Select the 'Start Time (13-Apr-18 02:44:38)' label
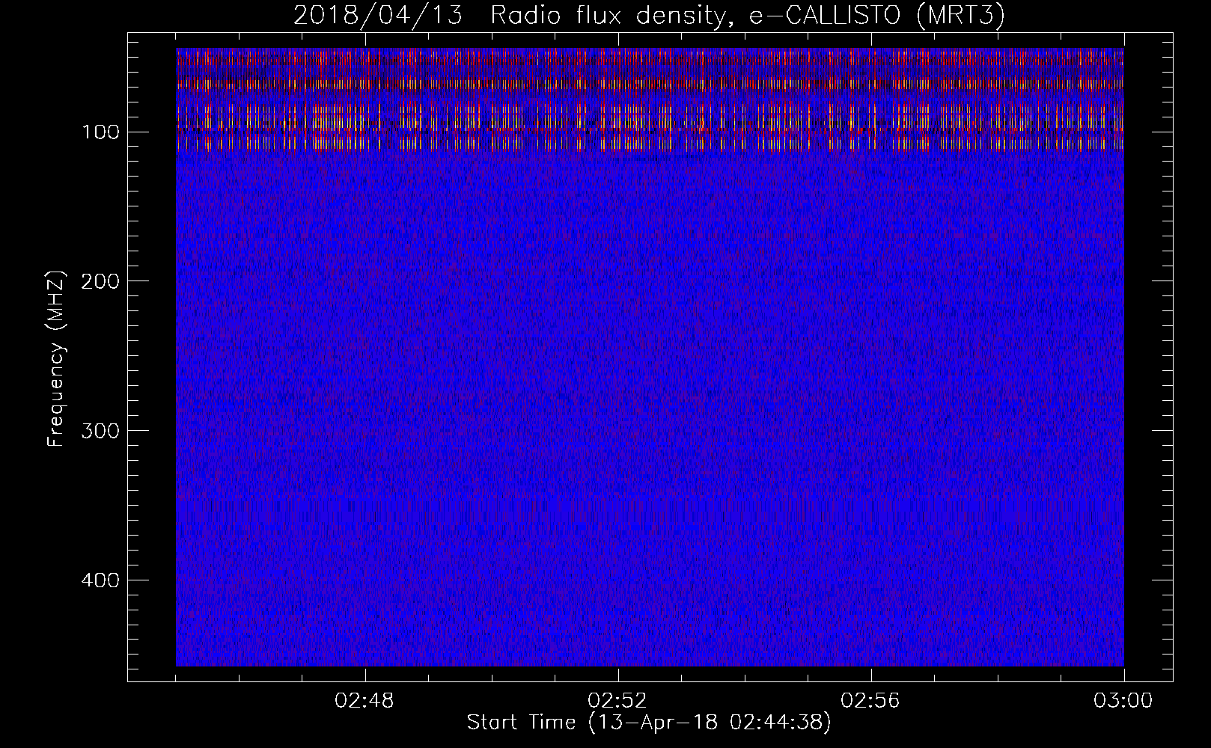 click(649, 723)
